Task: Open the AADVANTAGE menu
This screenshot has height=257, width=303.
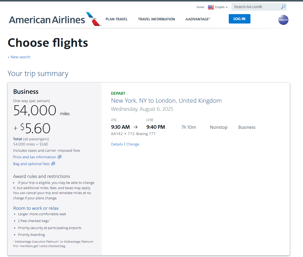Action: pyautogui.click(x=198, y=19)
